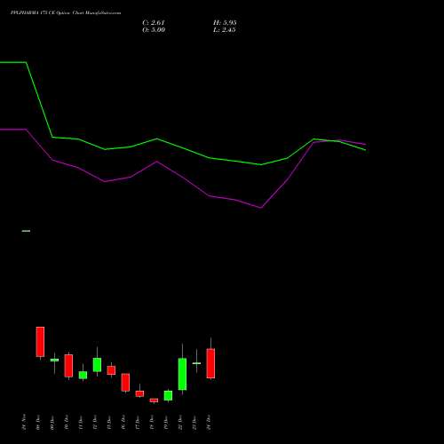Click the tall green candle before the last two
The height and width of the screenshot is (444, 444).
182,374
